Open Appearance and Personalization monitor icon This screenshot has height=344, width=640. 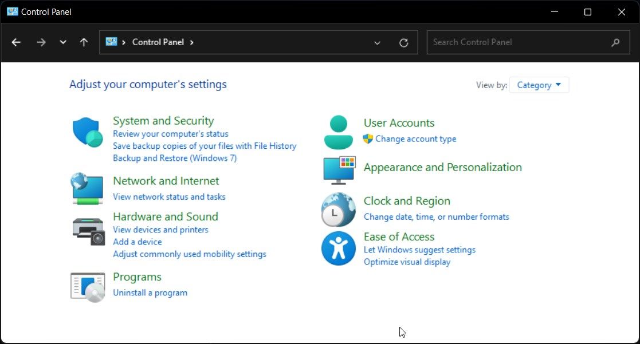(338, 169)
